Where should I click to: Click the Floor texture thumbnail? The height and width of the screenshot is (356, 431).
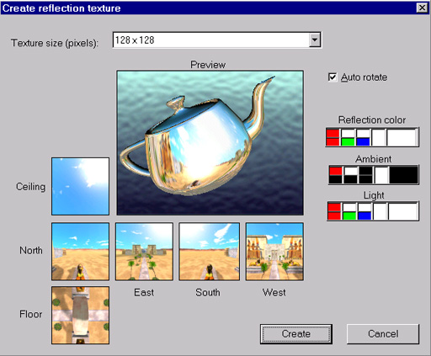[80, 315]
